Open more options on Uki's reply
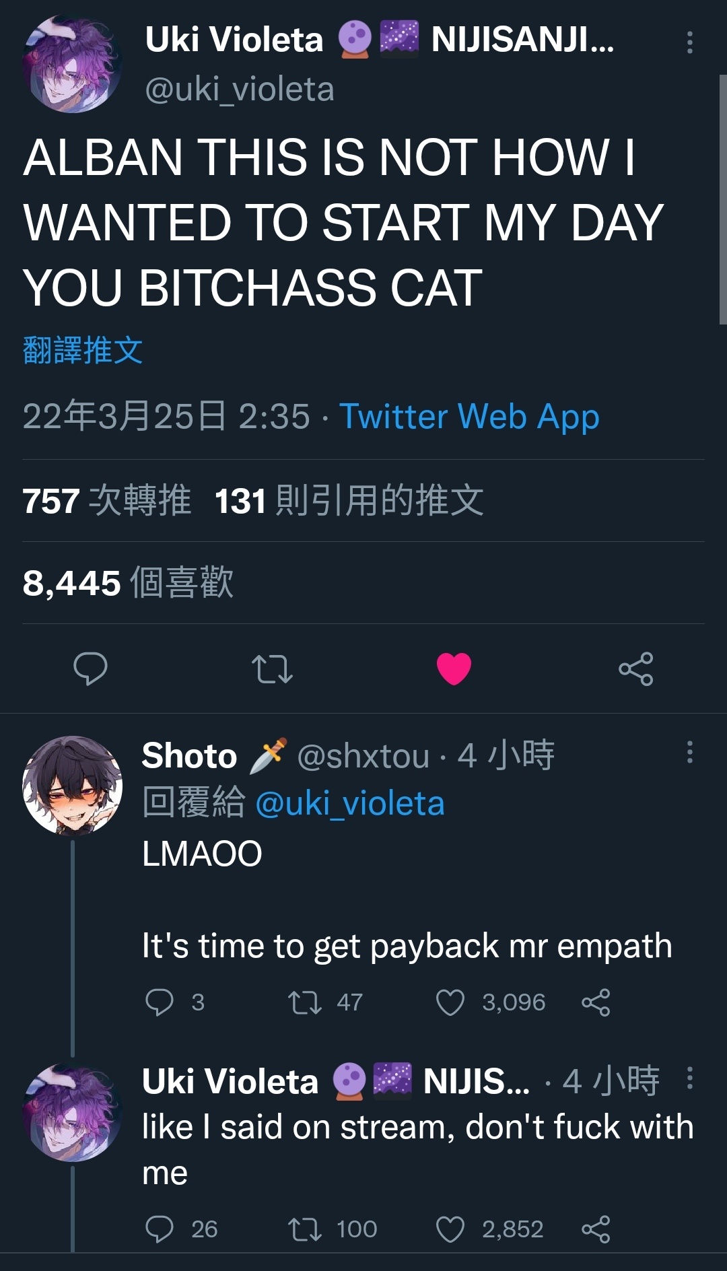 pyautogui.click(x=689, y=1078)
